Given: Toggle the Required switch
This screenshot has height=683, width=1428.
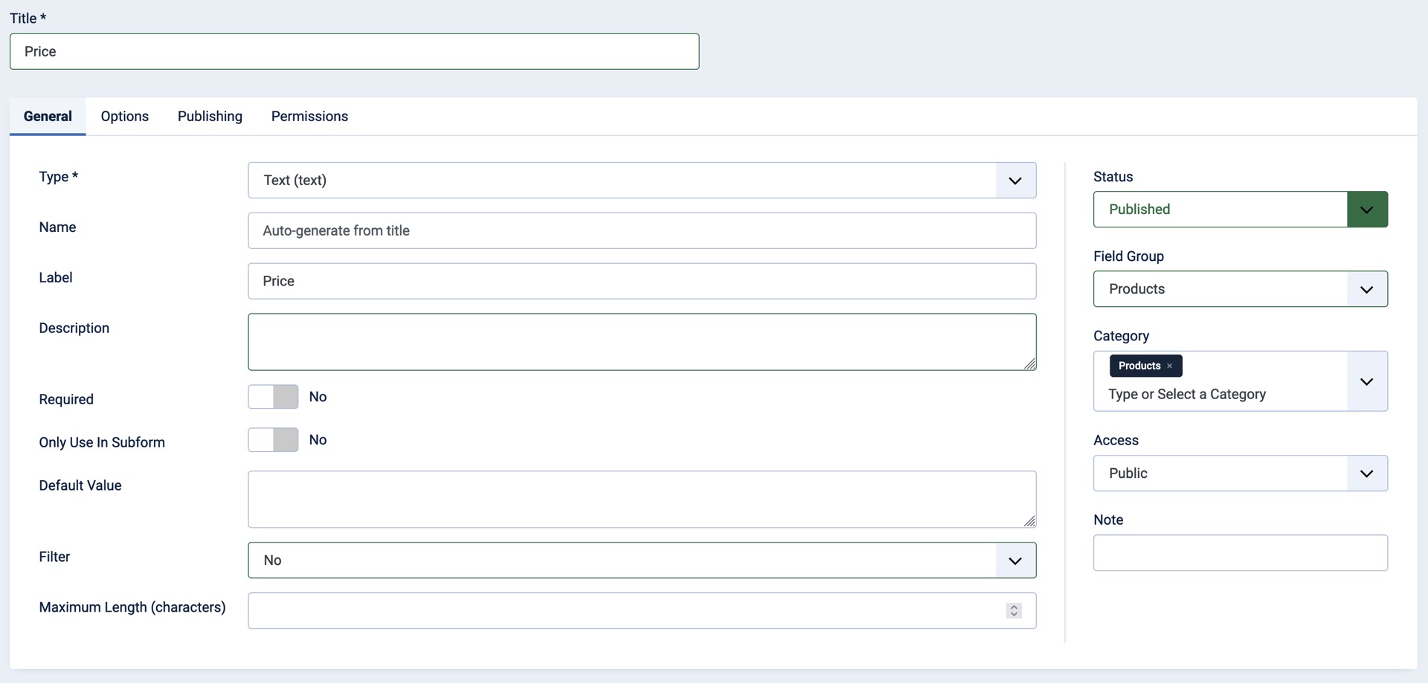Looking at the screenshot, I should click(x=273, y=397).
